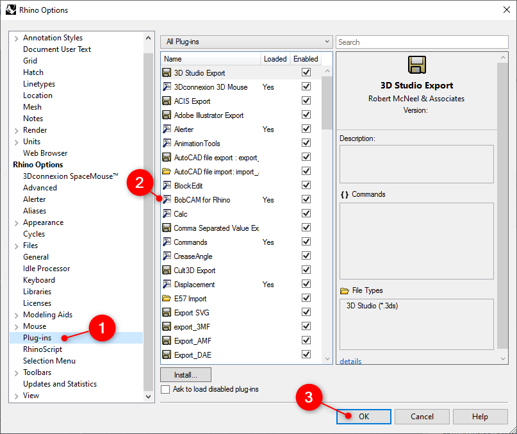Click the Export SVG disk icon
This screenshot has width=517, height=434.
pos(167,313)
